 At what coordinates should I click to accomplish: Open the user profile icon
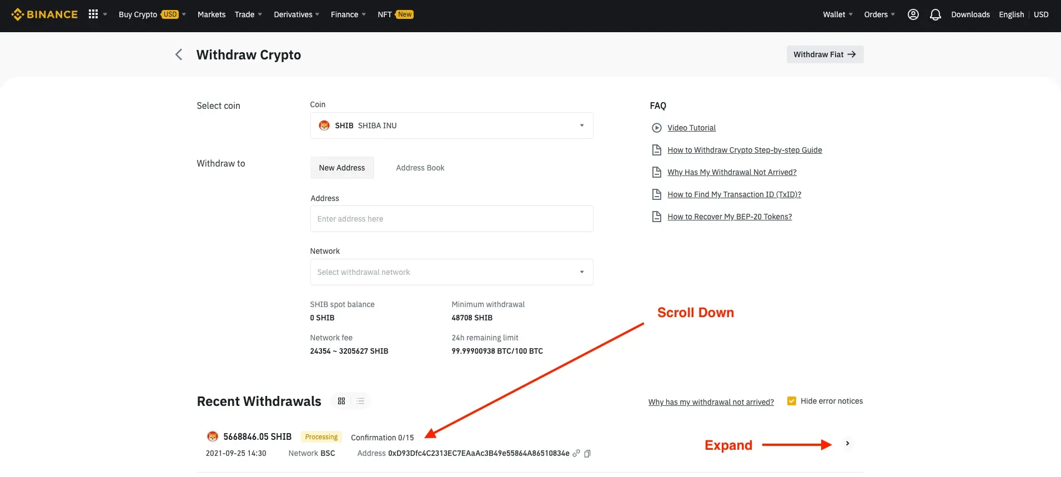913,14
